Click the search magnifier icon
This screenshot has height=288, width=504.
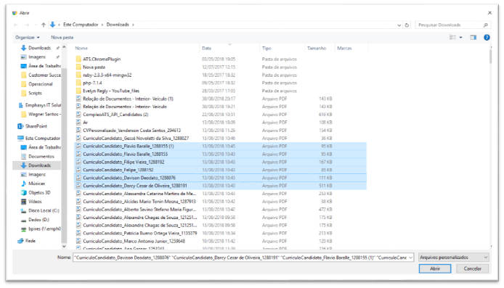click(x=485, y=25)
